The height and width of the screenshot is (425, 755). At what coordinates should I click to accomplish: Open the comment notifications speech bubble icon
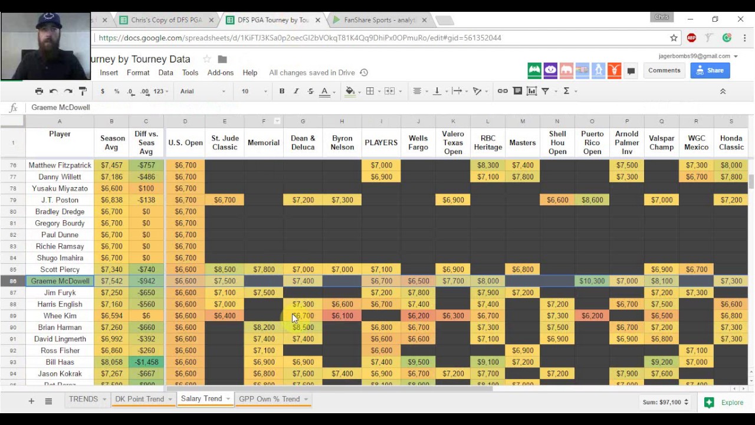pos(631,71)
